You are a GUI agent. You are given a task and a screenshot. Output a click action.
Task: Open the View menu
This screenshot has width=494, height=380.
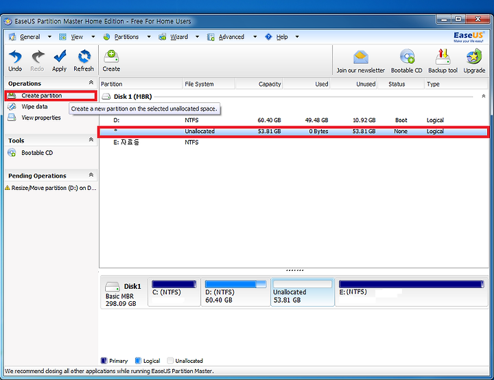click(77, 37)
